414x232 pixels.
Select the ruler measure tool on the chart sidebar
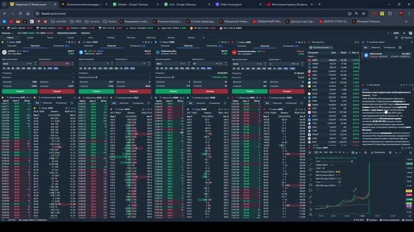(310, 197)
